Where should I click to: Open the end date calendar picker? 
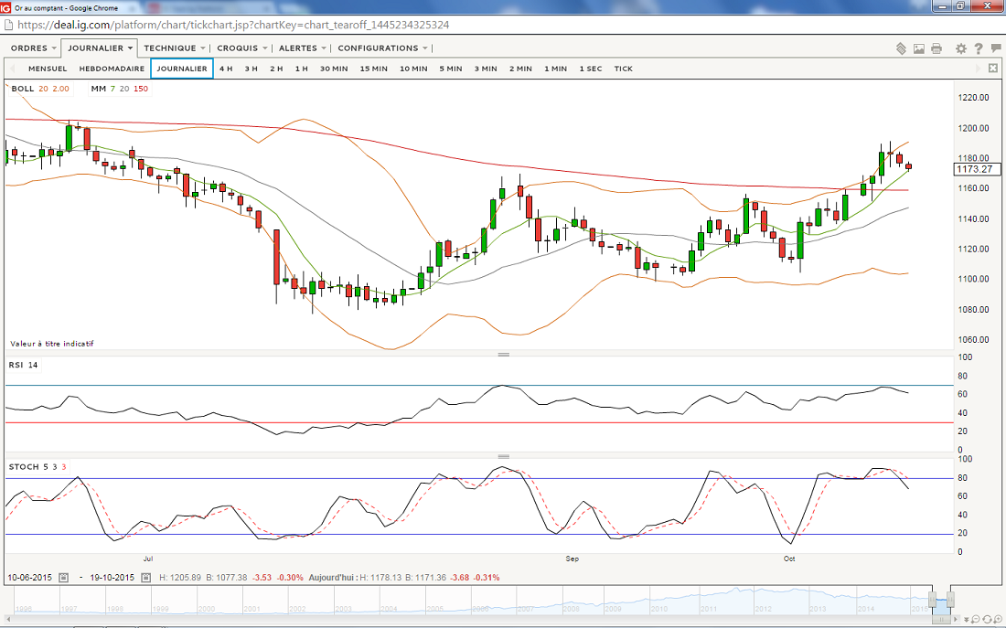coord(143,578)
